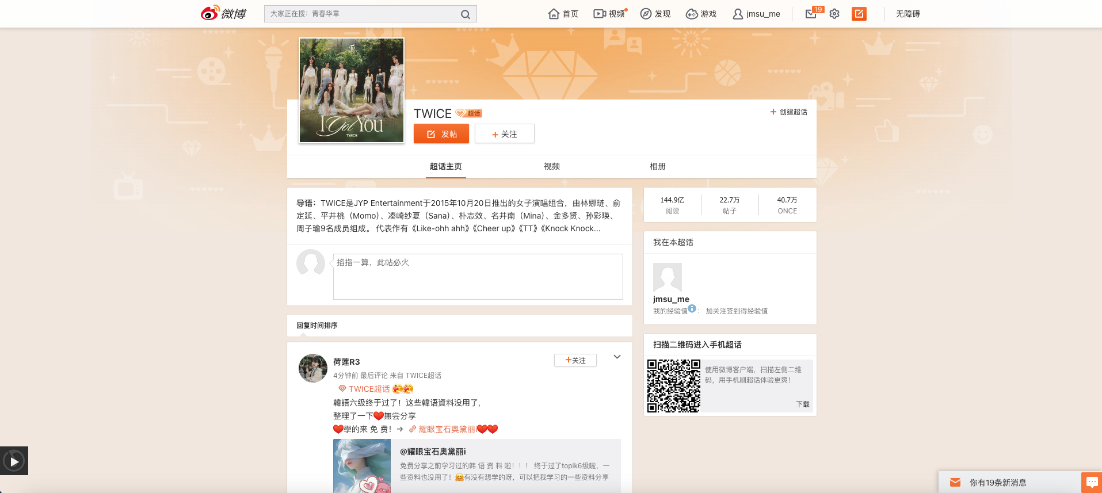
Task: Click 发帖 post button
Action: tap(441, 134)
